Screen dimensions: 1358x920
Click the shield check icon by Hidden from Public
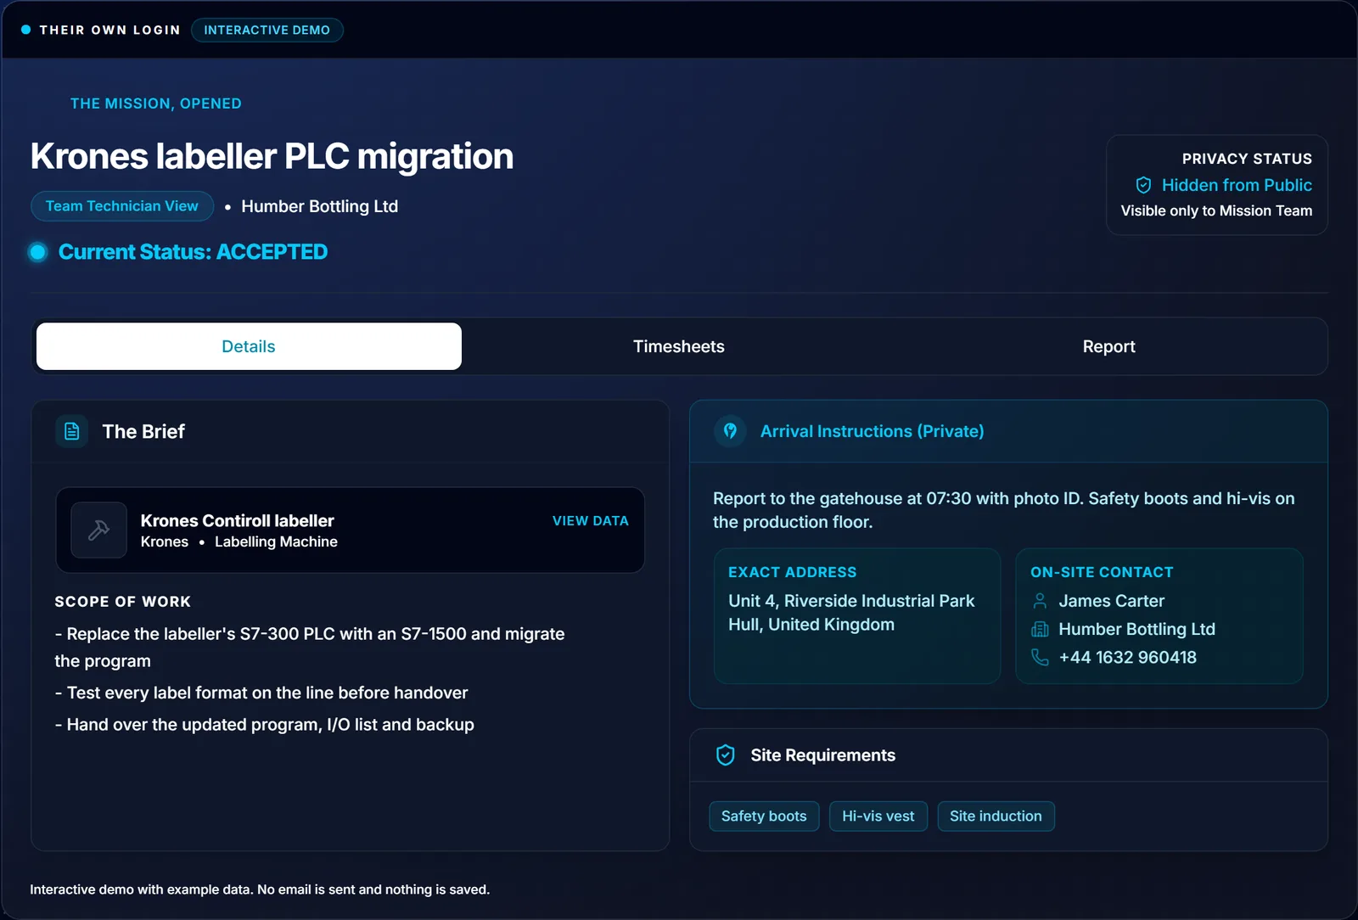tap(1143, 185)
